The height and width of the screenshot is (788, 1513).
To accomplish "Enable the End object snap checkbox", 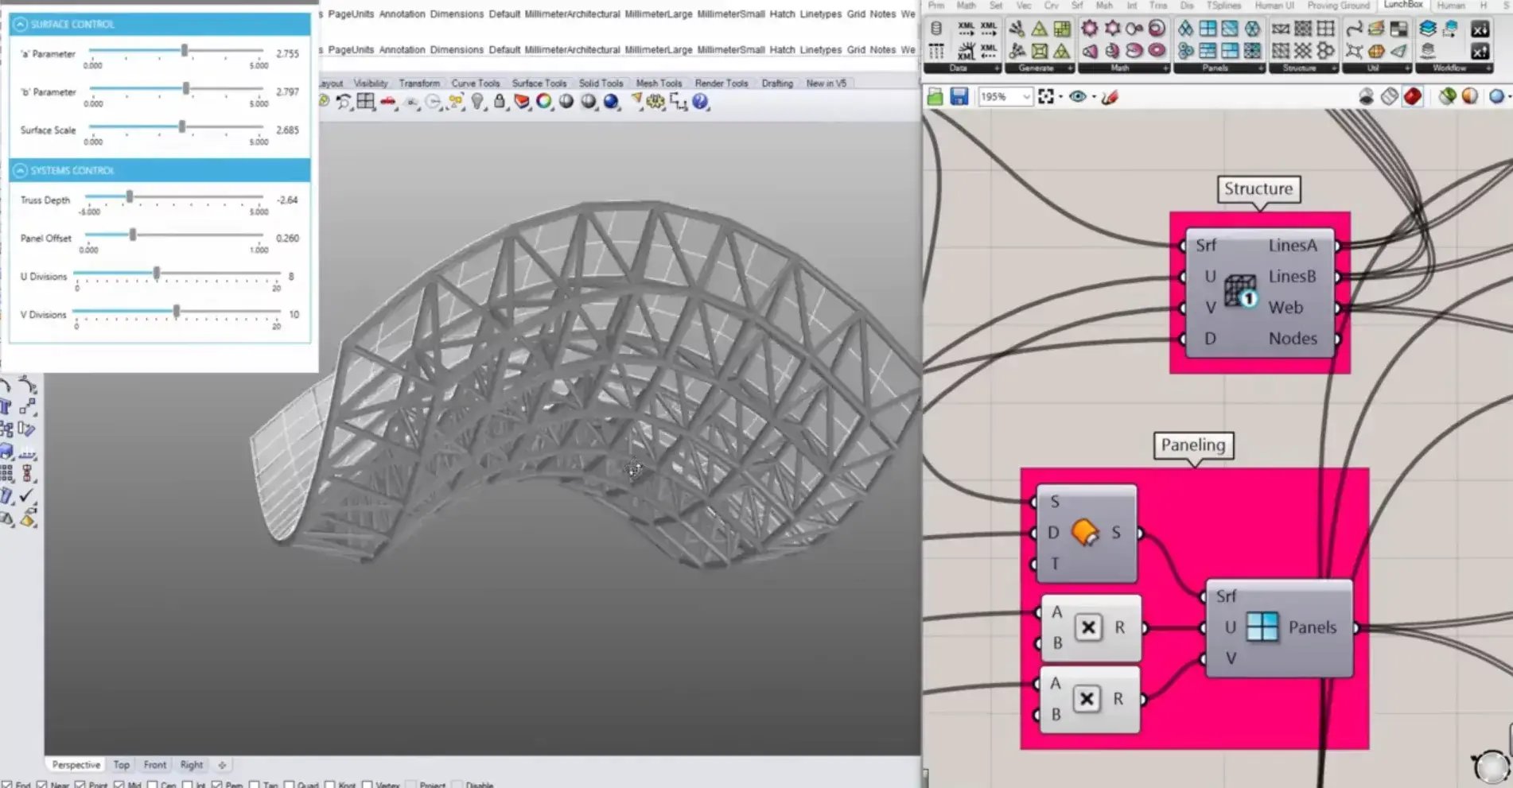I will click(6, 784).
